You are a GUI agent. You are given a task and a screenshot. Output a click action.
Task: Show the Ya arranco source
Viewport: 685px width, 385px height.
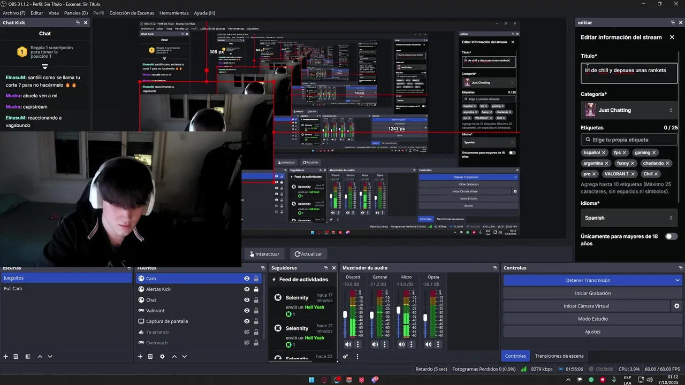(x=247, y=332)
